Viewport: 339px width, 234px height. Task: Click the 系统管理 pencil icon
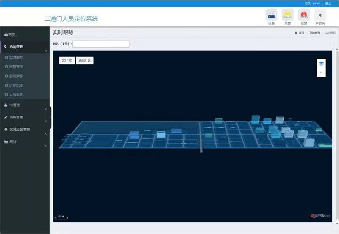[x=6, y=117]
